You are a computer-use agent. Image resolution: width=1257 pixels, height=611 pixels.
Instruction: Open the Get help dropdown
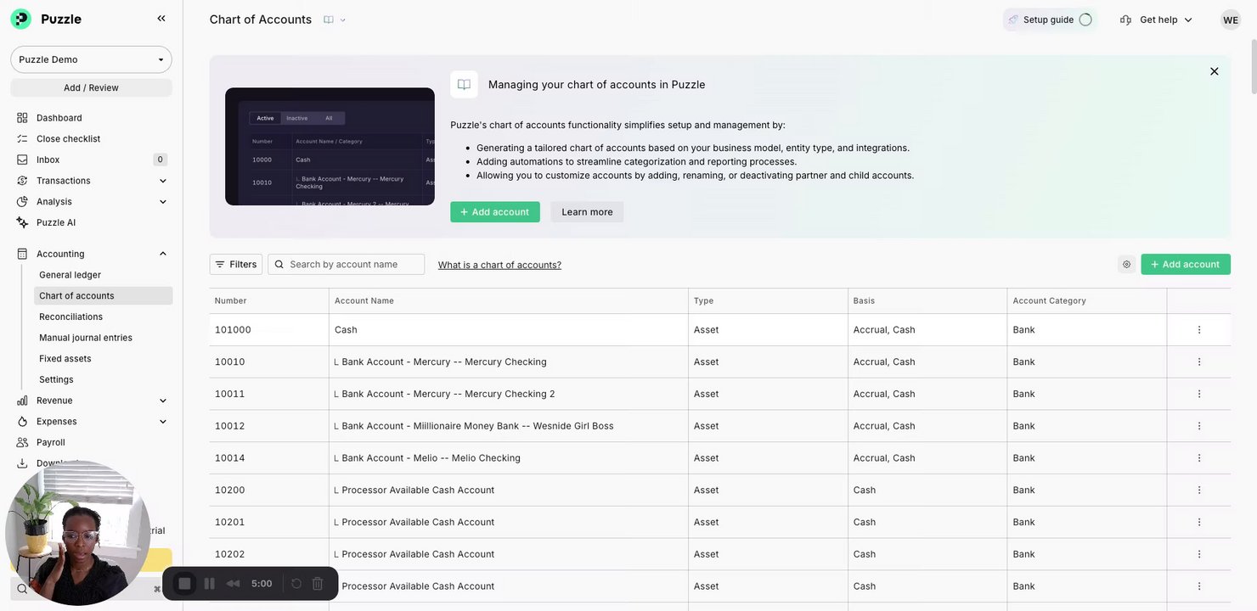[1156, 20]
